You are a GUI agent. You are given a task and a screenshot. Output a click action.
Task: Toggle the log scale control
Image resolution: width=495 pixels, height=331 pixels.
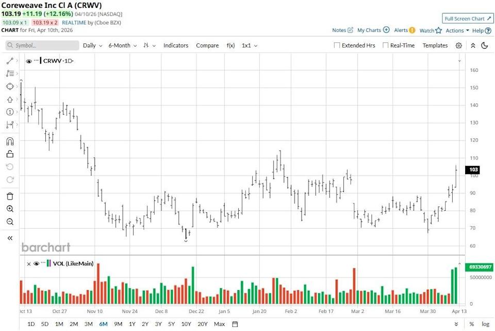pos(486,324)
